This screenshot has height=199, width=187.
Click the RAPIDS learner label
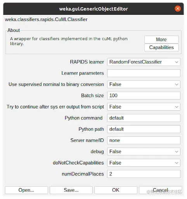click(87, 62)
